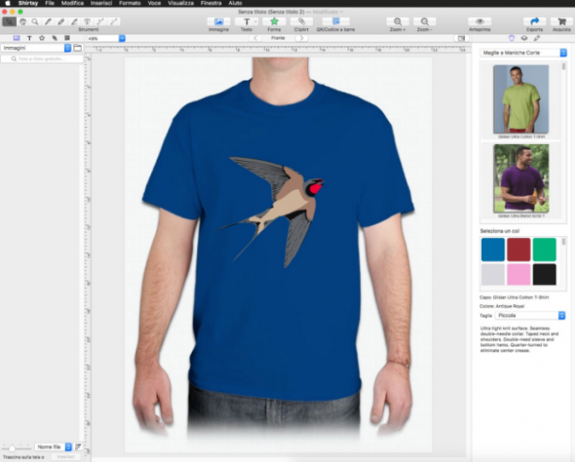Screen dimensions: 575x462
Task: Choose the purple Gildan shirt thumbnail
Action: [x=521, y=179]
